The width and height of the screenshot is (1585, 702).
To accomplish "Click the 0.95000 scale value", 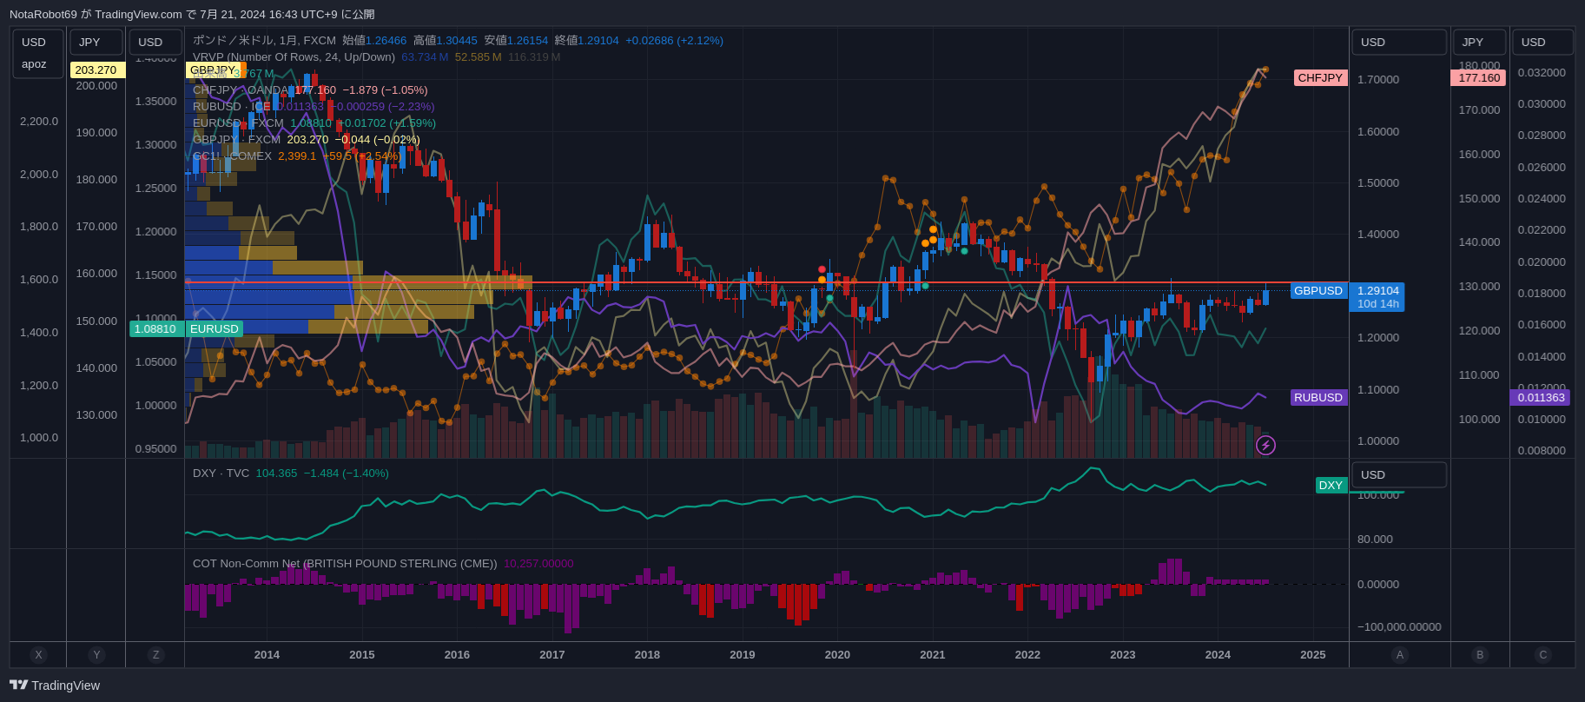I will click(x=156, y=449).
